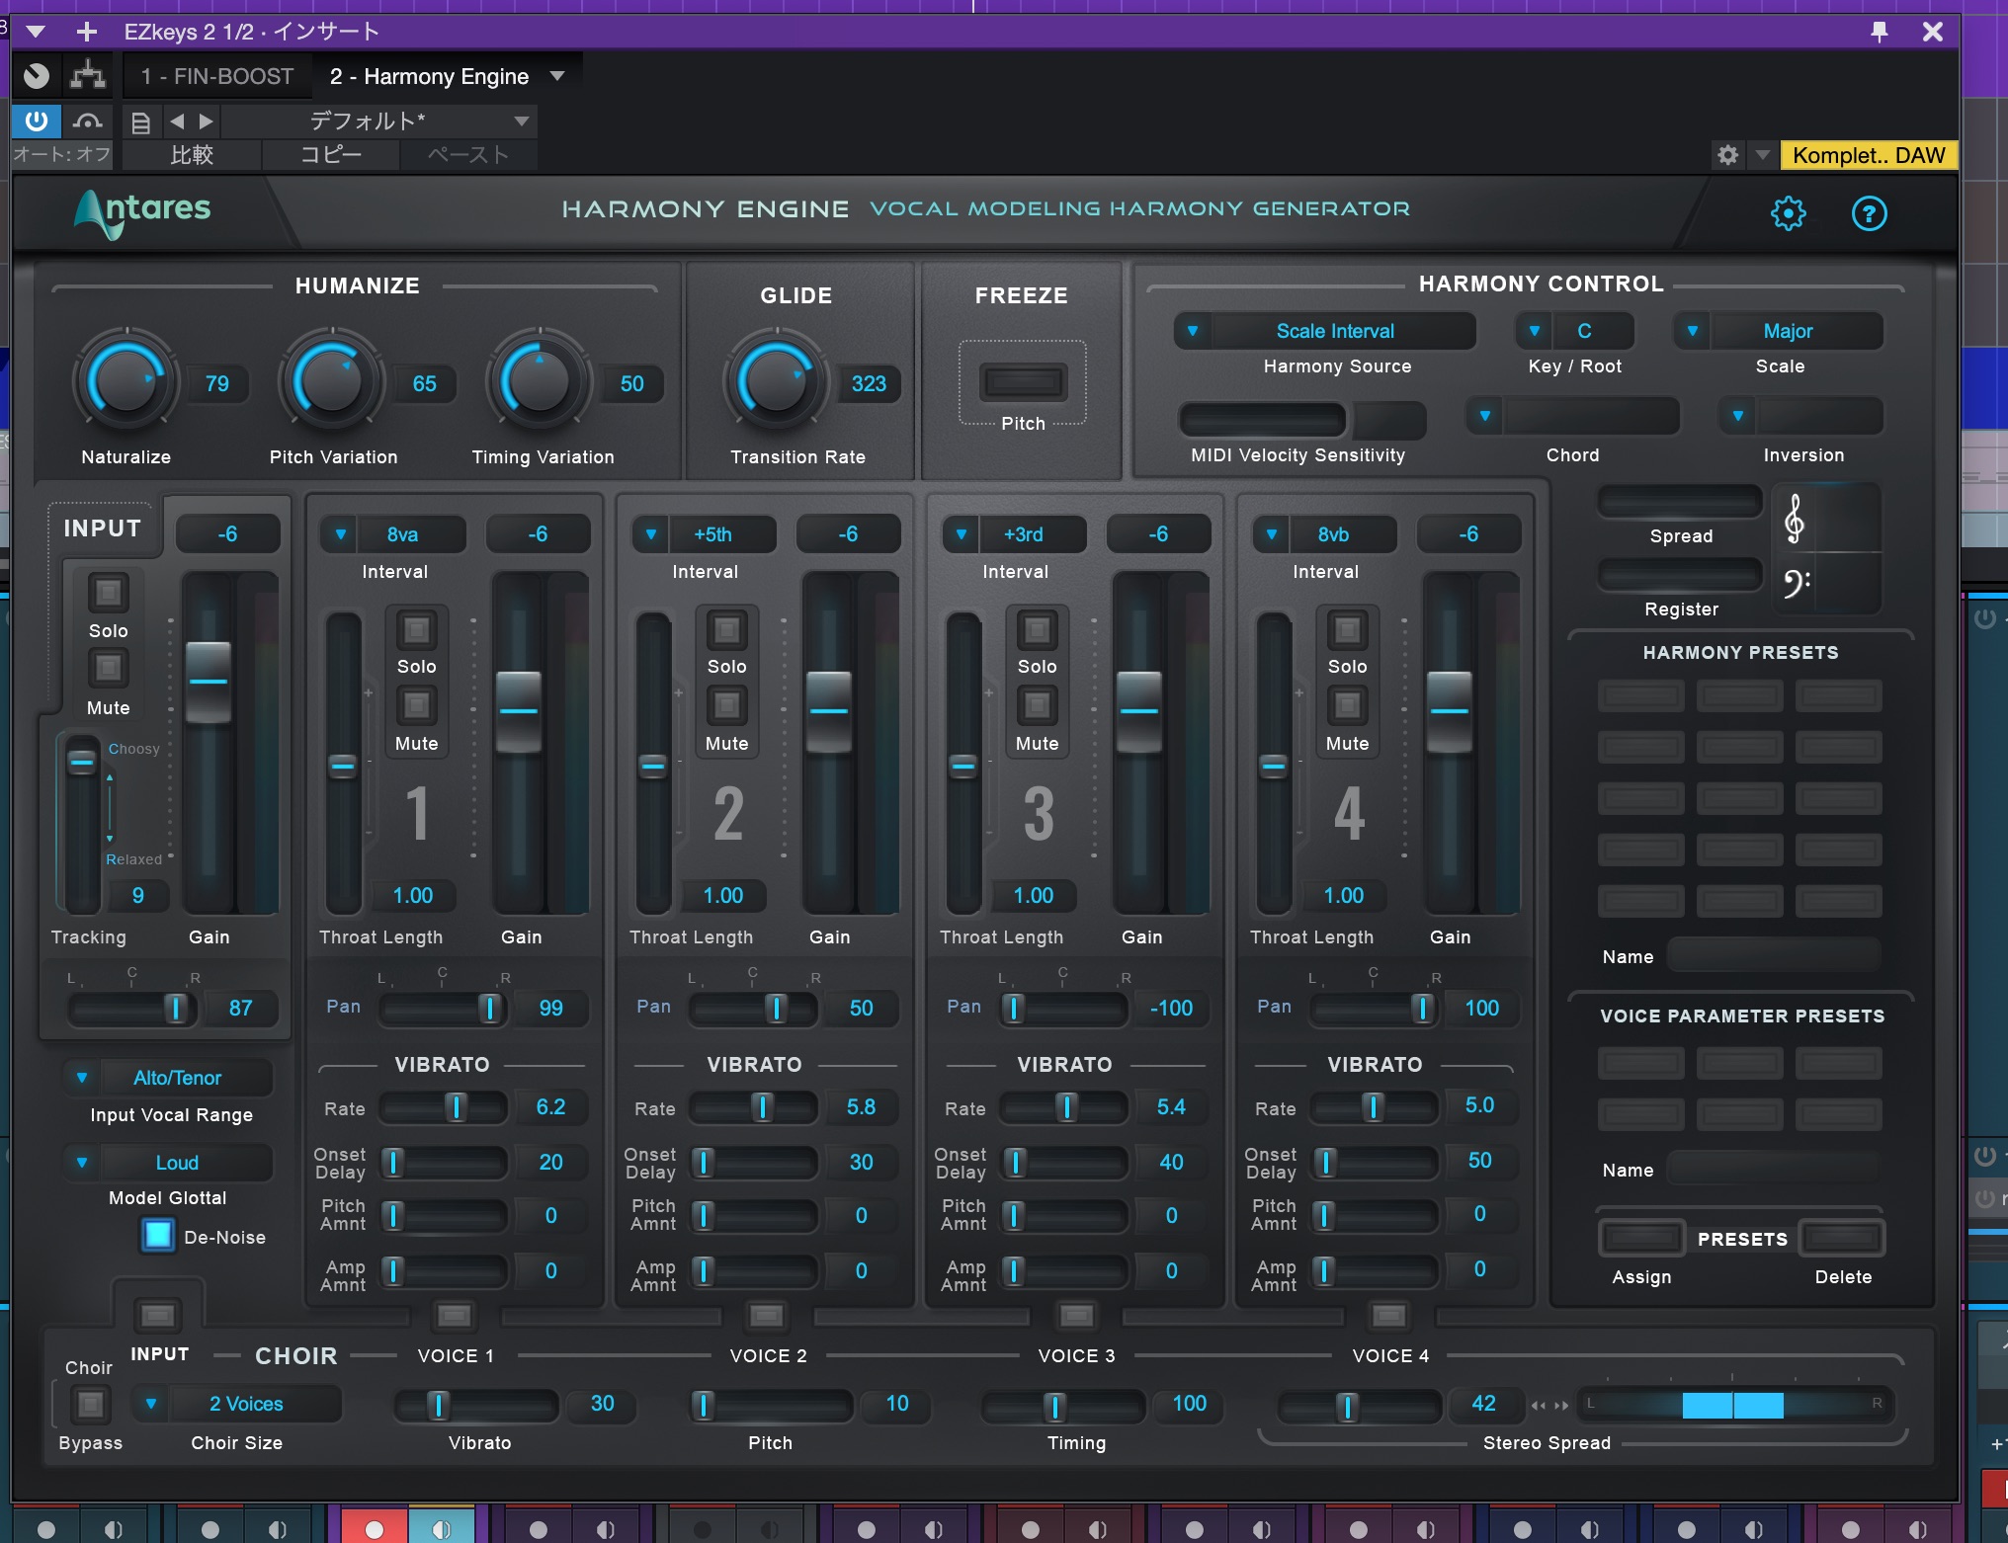
Task: Solo harmony voice 1
Action: (x=416, y=630)
